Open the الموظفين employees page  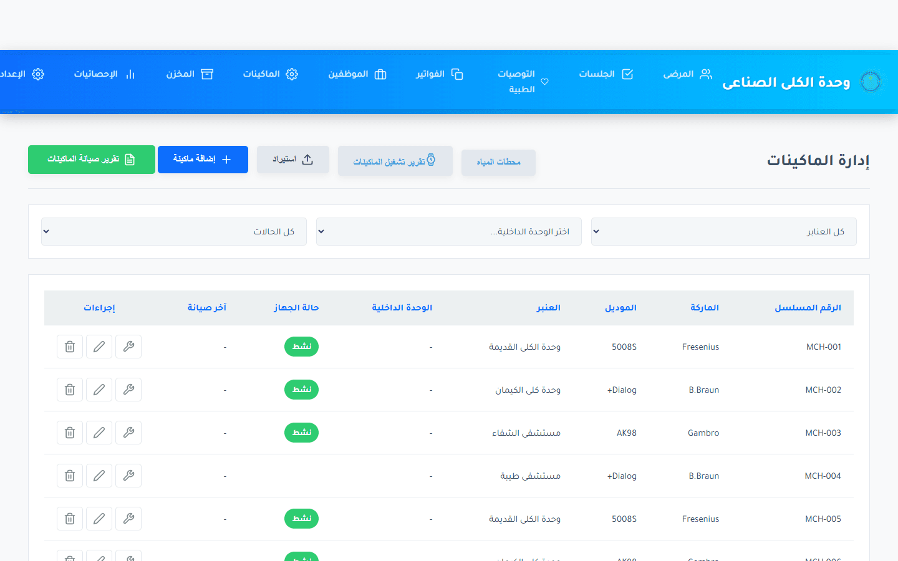[357, 74]
